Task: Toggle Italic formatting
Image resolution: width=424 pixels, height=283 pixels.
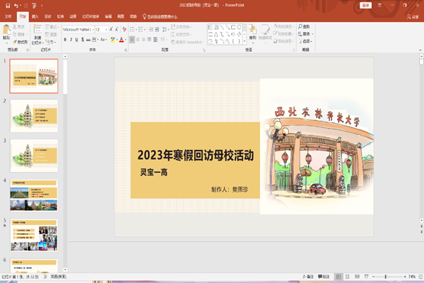Action: click(71, 40)
